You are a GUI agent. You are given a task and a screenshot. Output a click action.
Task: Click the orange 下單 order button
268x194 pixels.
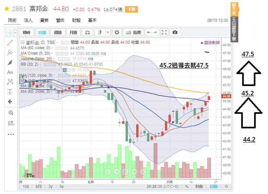pyautogui.click(x=131, y=9)
